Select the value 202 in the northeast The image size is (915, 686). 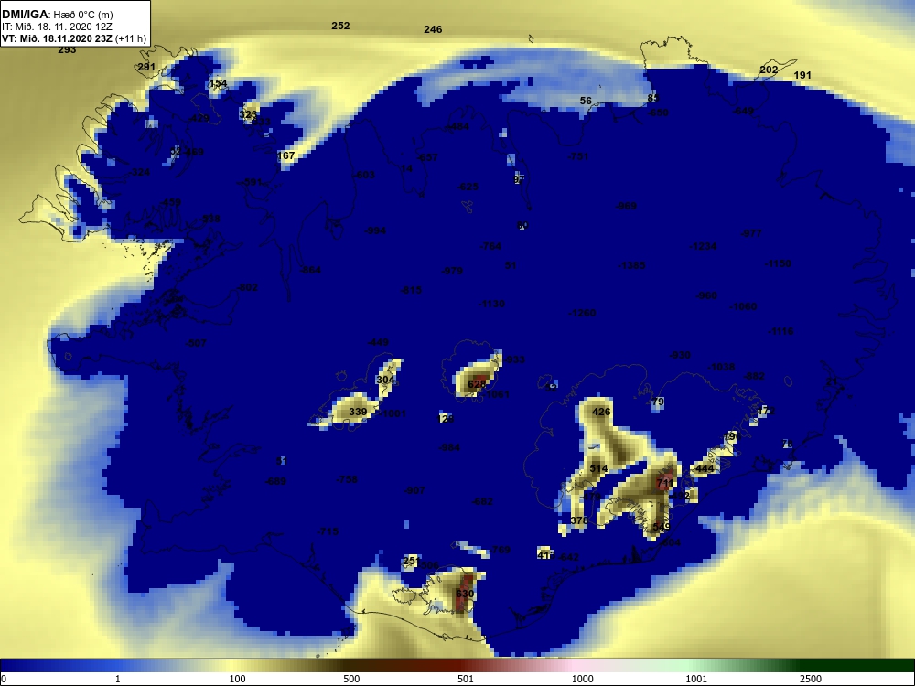[769, 70]
